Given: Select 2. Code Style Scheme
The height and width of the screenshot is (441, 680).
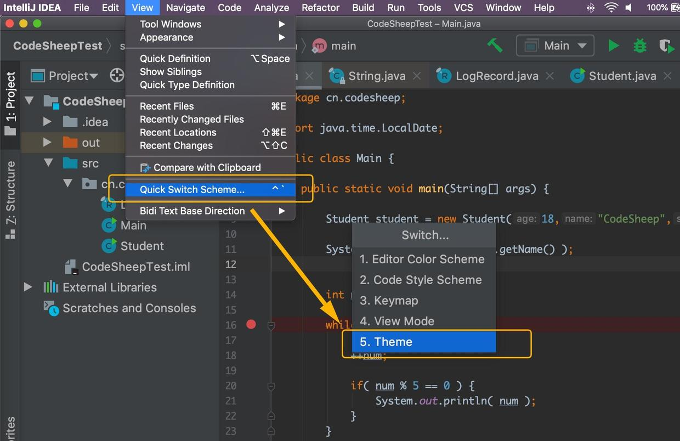Looking at the screenshot, I should click(424, 280).
